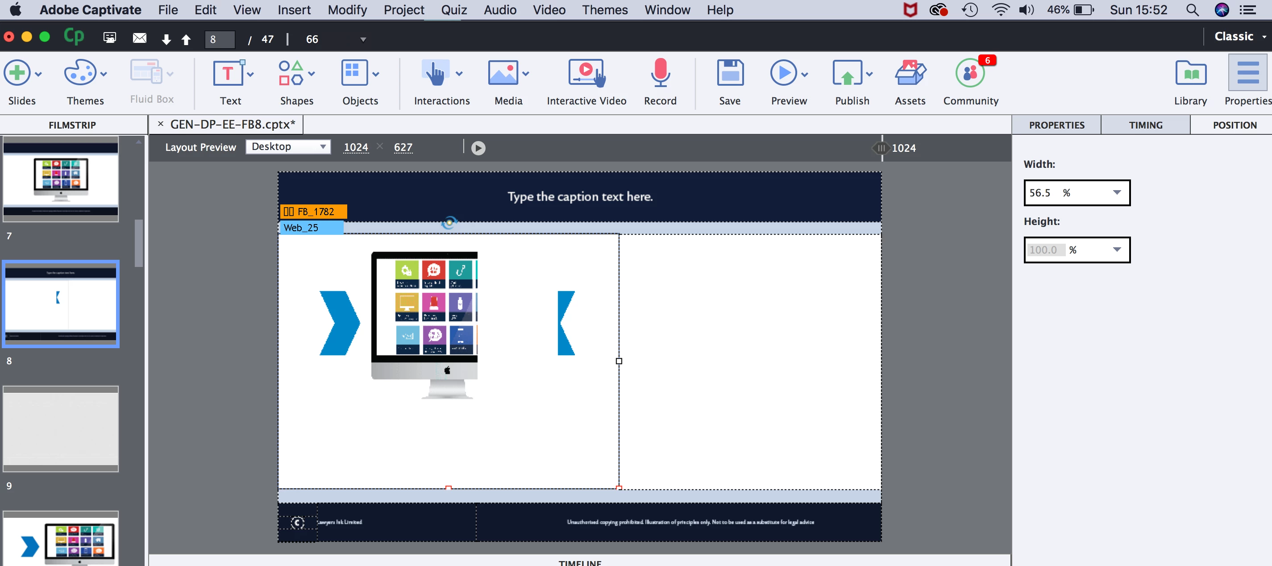Open the Community icon with badge
The height and width of the screenshot is (566, 1272).
pyautogui.click(x=970, y=74)
